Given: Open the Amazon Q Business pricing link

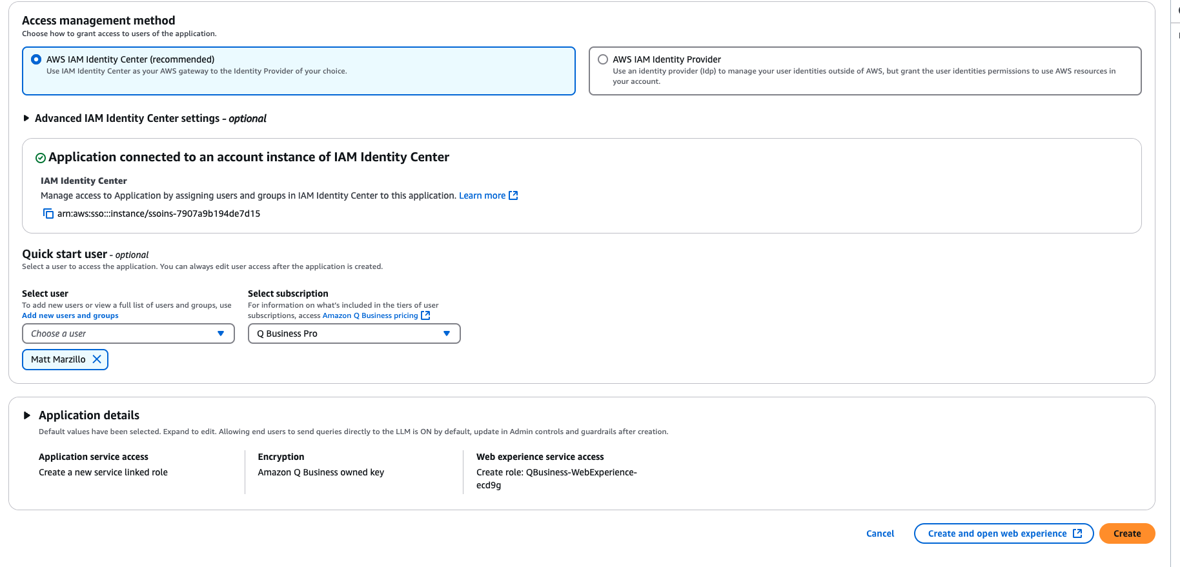Looking at the screenshot, I should coord(370,315).
